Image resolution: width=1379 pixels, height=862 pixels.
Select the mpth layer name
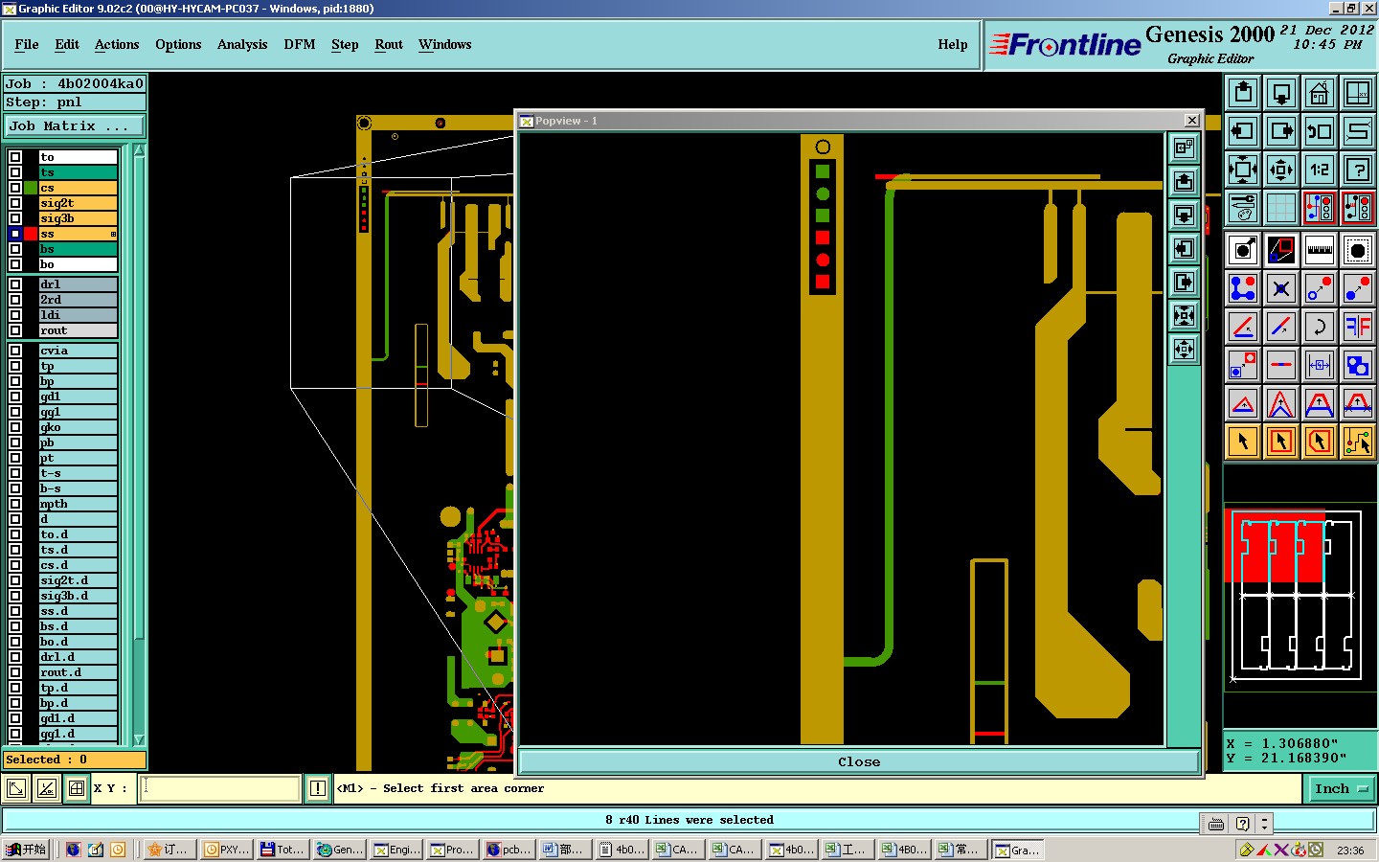coord(78,504)
